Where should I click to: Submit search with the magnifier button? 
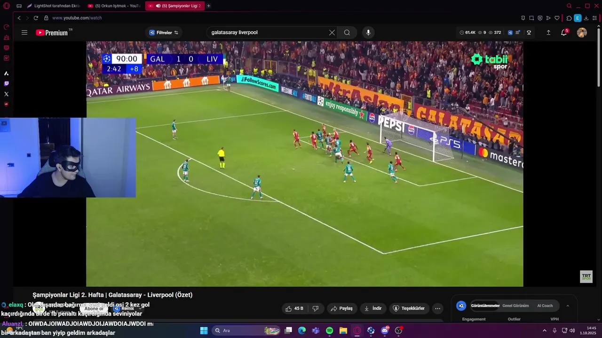[347, 32]
